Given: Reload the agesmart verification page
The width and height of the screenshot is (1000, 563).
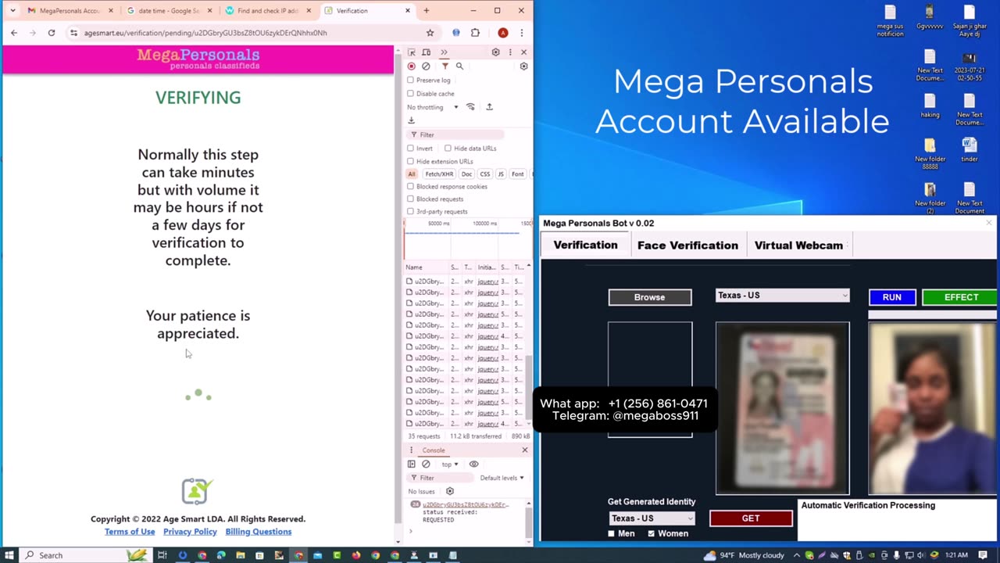Looking at the screenshot, I should click(x=52, y=33).
